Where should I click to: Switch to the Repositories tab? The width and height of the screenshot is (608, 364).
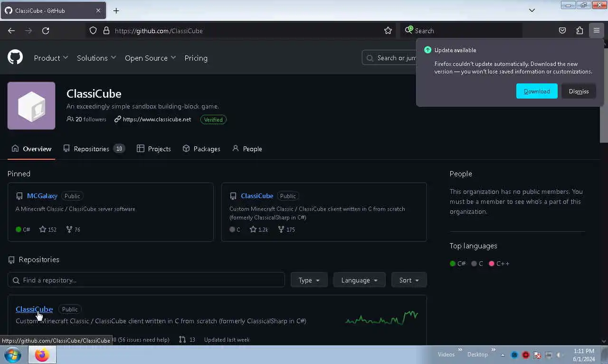coord(94,149)
